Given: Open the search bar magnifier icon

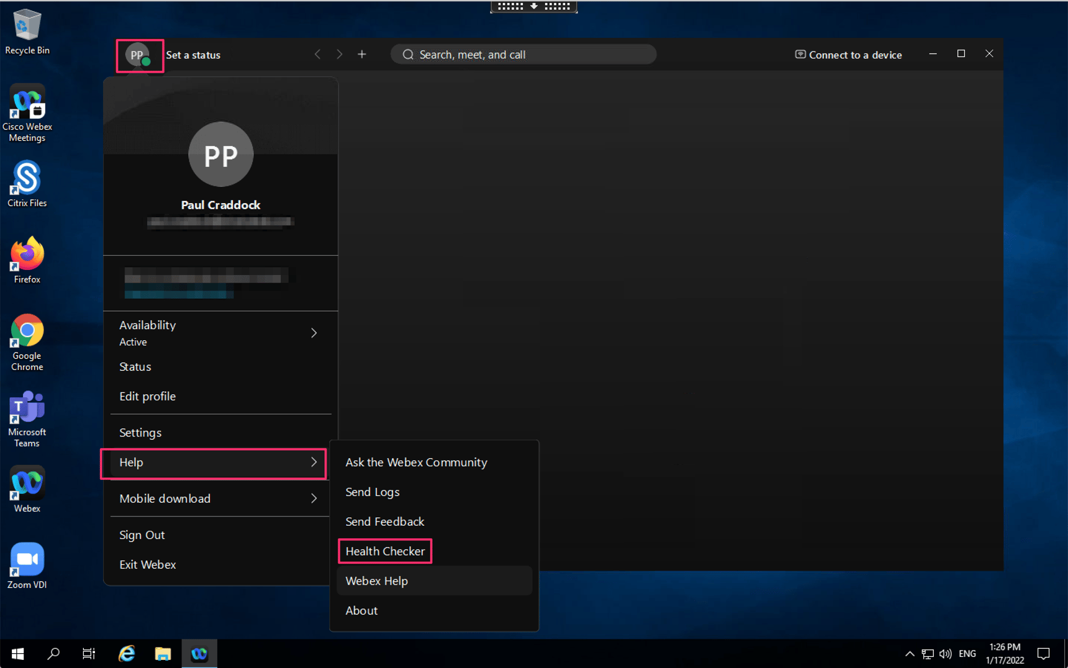Looking at the screenshot, I should pyautogui.click(x=408, y=54).
